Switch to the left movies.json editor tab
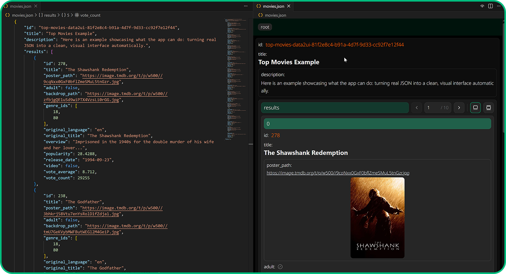The image size is (506, 274). [x=19, y=6]
